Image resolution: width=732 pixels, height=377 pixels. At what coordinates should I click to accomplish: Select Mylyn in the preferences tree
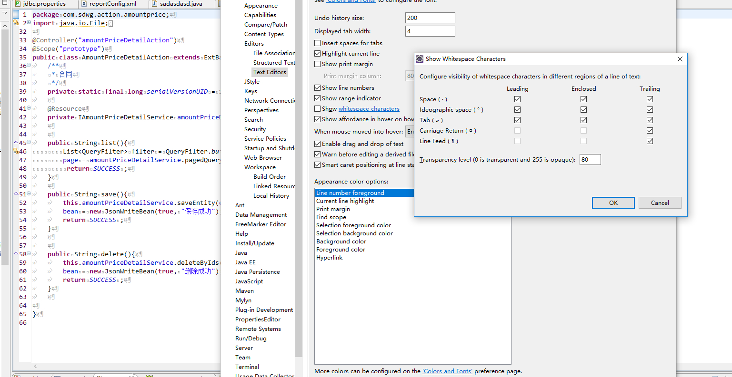pos(243,300)
